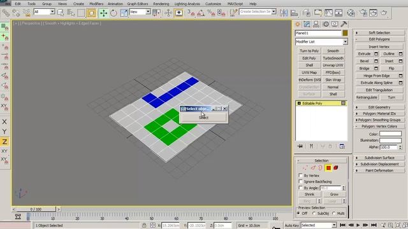Open the Display panel icon
The image size is (408, 229).
tap(335, 24)
